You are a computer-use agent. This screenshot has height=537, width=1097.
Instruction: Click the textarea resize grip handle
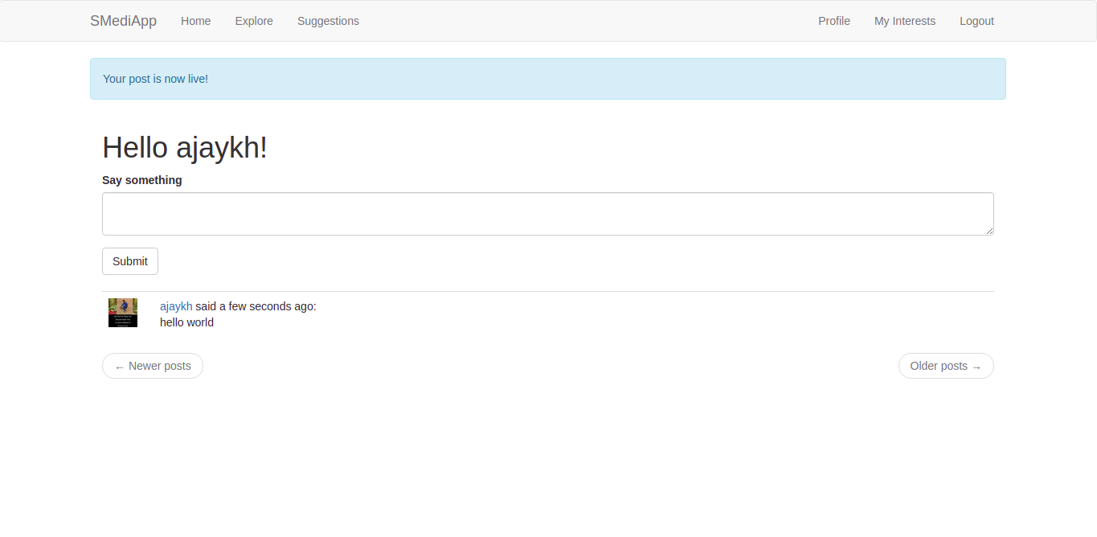989,232
